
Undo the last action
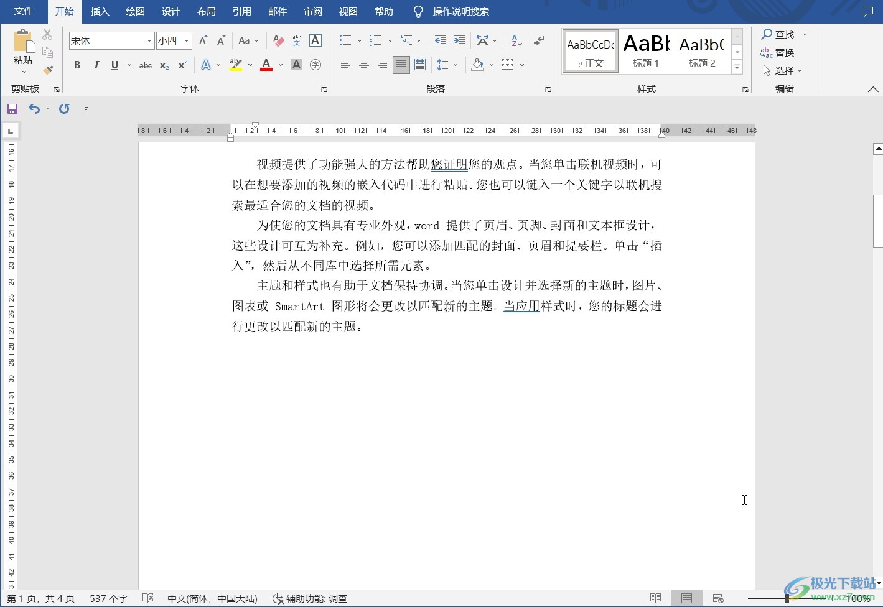[34, 109]
